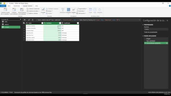
Task: Collapse the Consultas pane
Action: tap(21, 19)
